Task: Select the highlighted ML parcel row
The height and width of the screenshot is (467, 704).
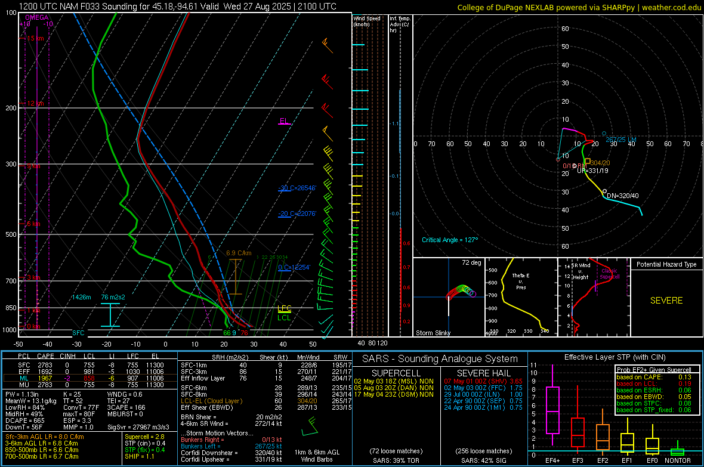Action: click(90, 378)
